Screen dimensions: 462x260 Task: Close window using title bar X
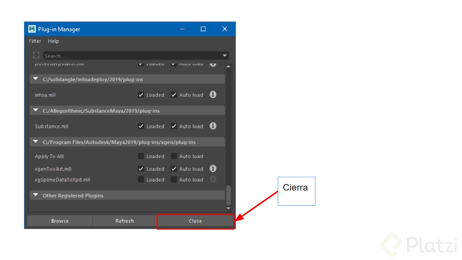224,29
